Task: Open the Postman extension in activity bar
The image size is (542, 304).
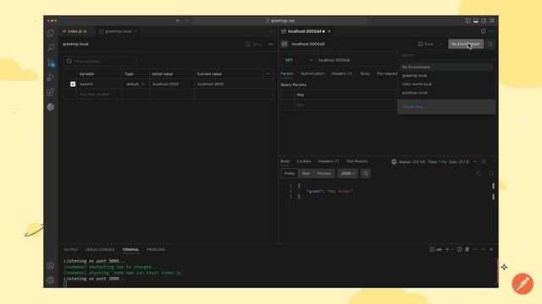Action: coord(51,107)
